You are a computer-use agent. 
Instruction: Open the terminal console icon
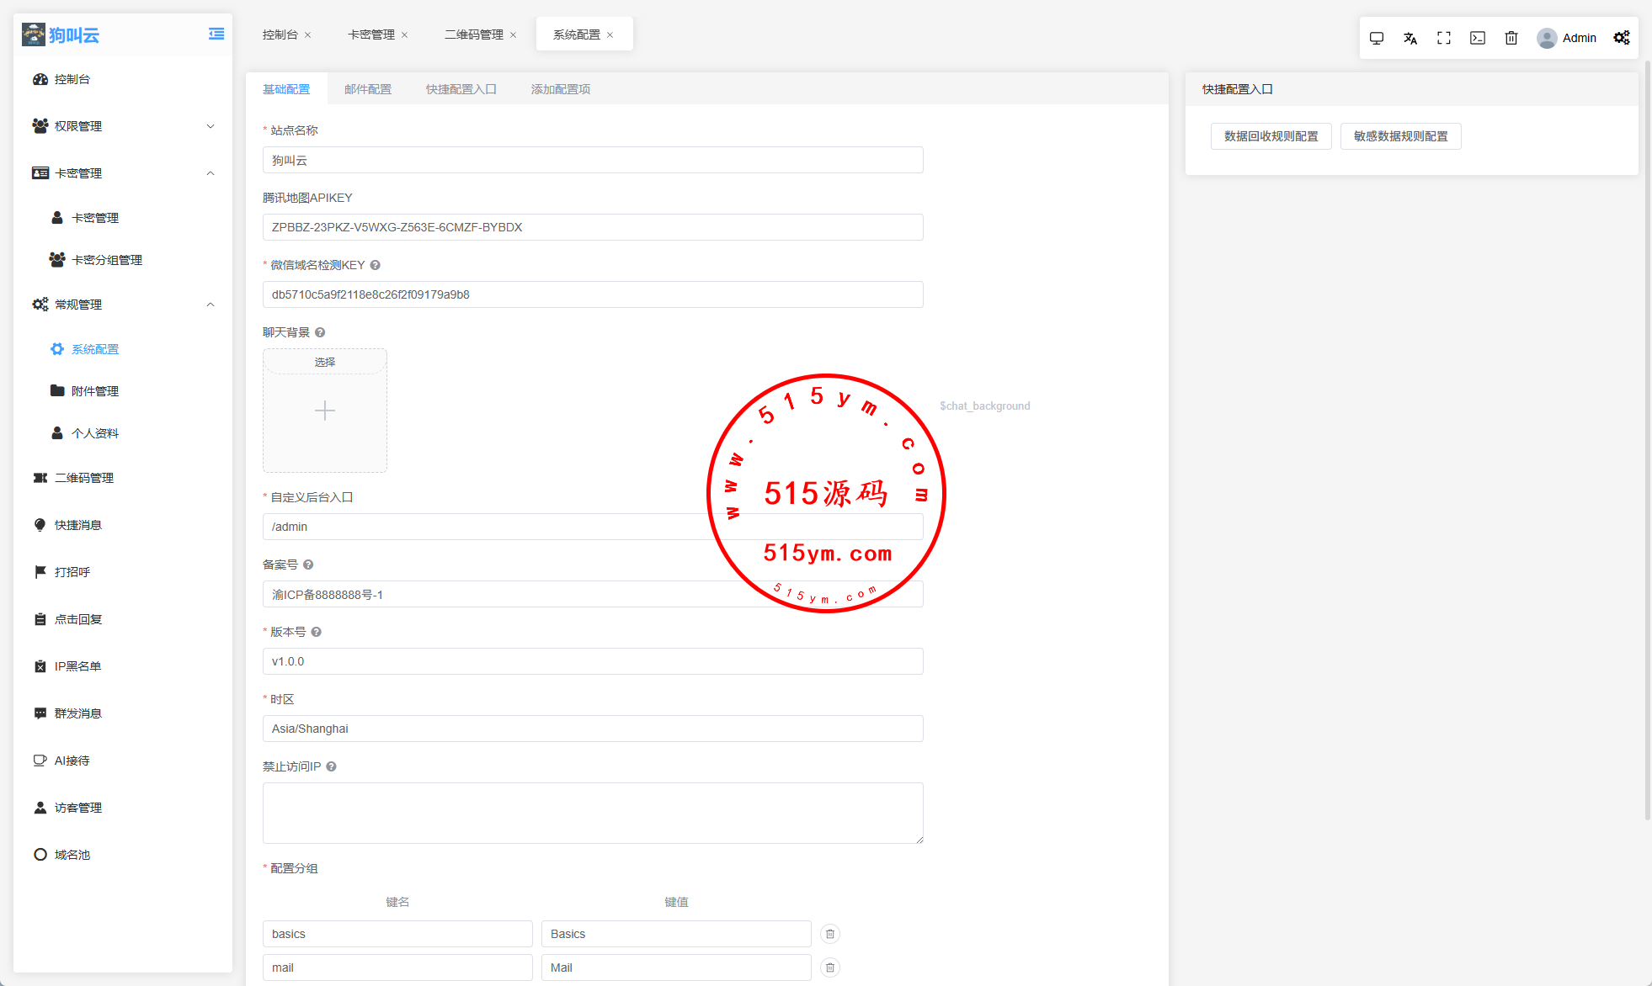click(1478, 38)
